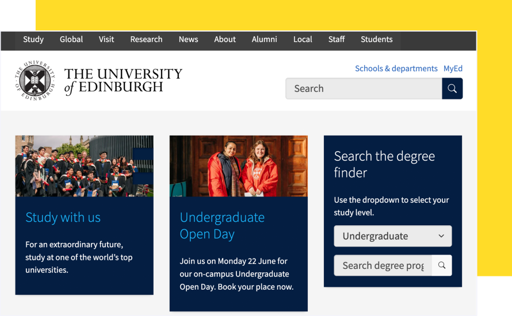This screenshot has width=512, height=316.
Task: Go to the Visit section
Action: [106, 40]
